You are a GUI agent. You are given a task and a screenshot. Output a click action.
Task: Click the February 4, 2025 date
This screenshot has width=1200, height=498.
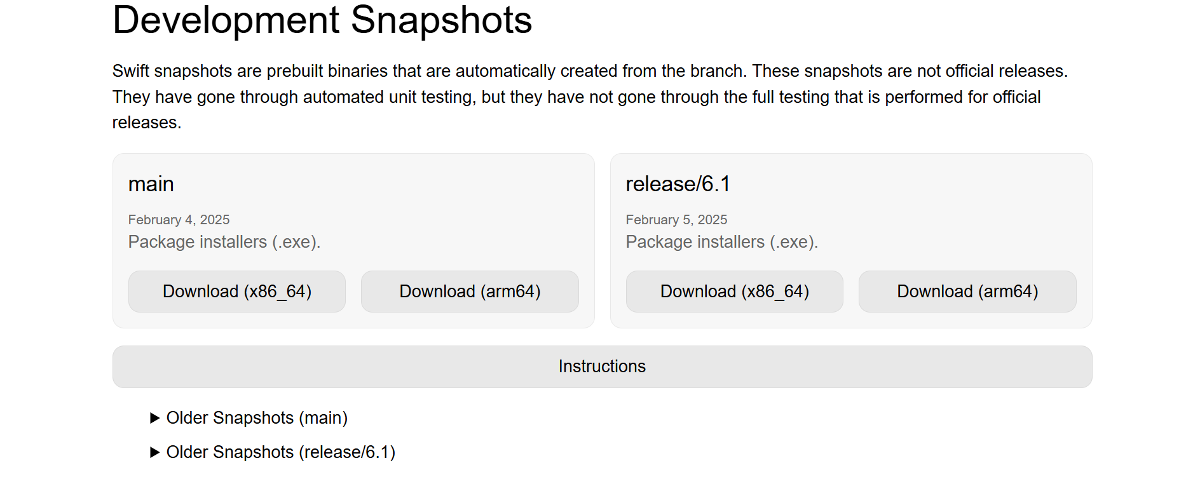[x=179, y=220]
